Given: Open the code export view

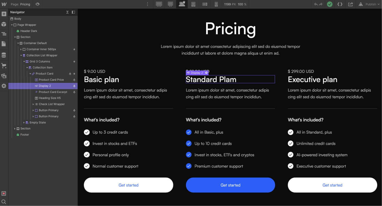Looking at the screenshot, I should click(x=340, y=4).
